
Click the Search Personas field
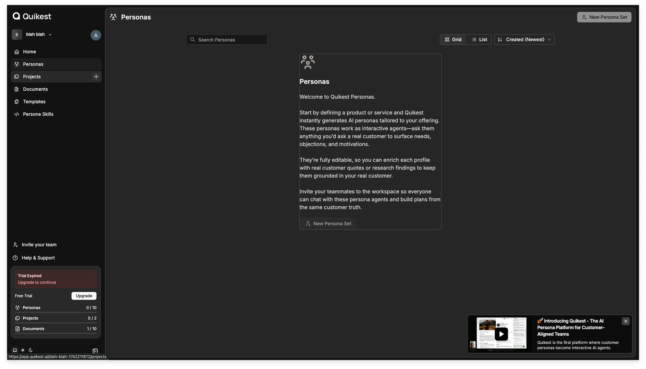[227, 40]
